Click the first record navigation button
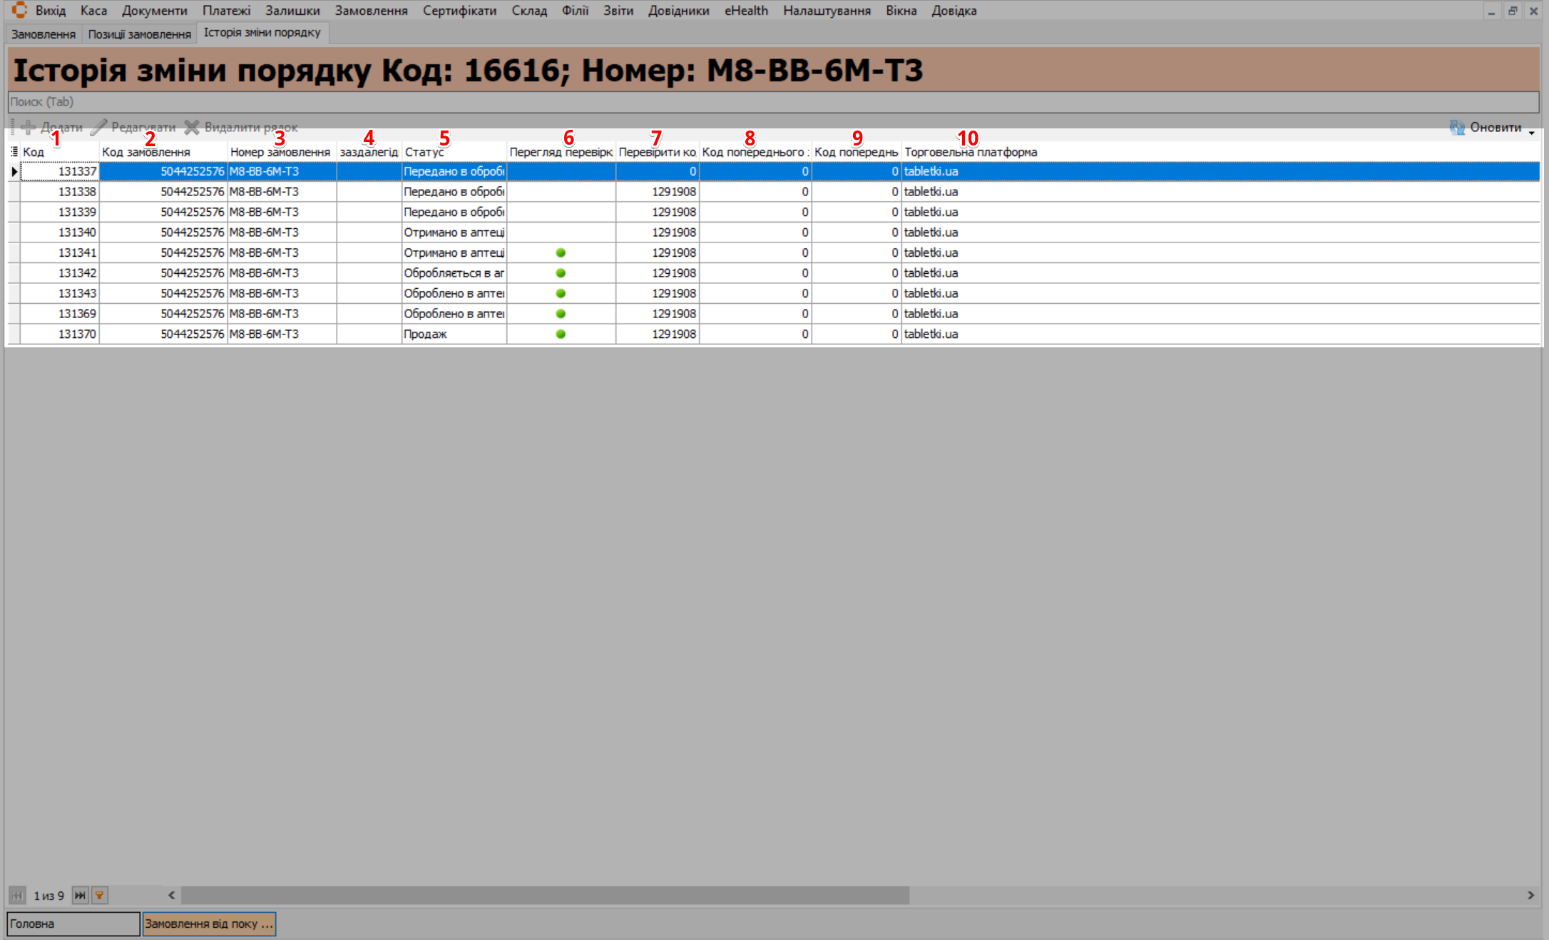Viewport: 1549px width, 940px height. pos(18,895)
